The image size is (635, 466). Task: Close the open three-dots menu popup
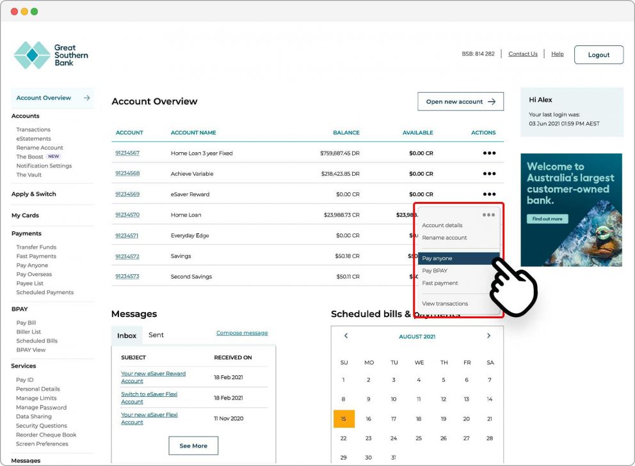[488, 215]
